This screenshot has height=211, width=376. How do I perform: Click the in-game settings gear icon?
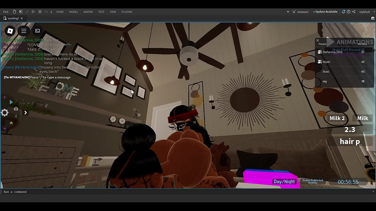(4, 113)
